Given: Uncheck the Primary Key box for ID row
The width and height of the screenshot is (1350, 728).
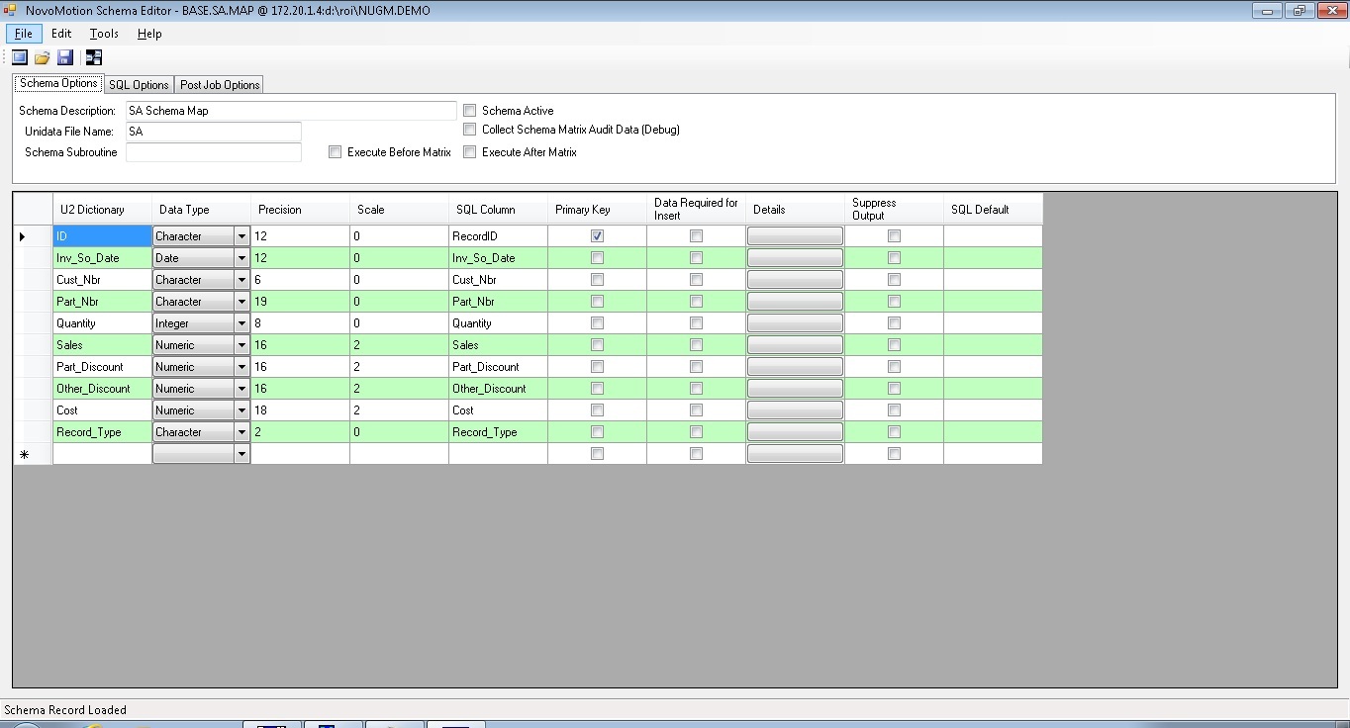Looking at the screenshot, I should 597,236.
